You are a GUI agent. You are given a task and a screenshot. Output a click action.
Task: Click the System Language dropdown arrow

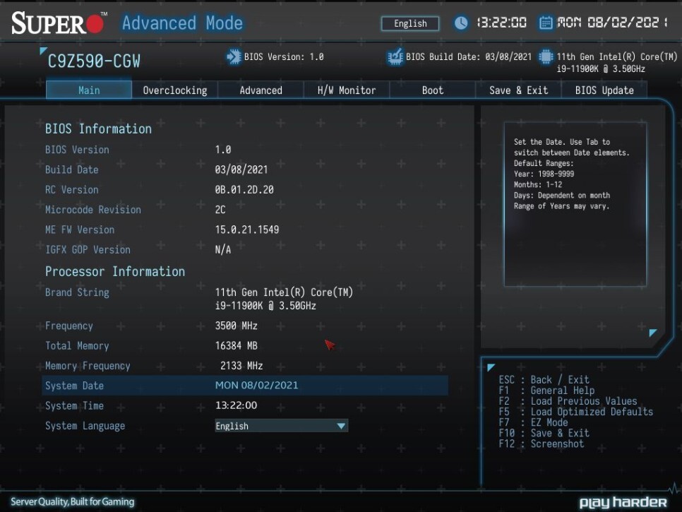tap(341, 426)
